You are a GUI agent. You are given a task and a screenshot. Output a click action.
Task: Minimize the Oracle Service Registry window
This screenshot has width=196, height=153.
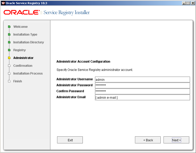coord(184,3)
